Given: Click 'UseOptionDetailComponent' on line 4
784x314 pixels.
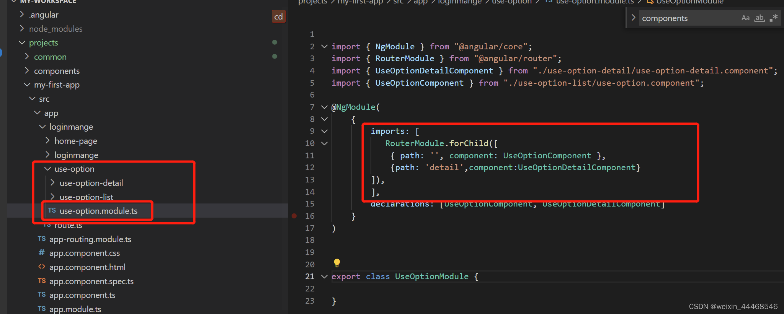Looking at the screenshot, I should pos(434,71).
